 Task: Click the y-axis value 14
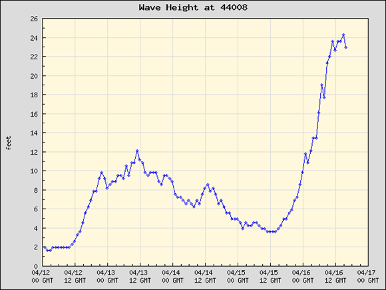(34, 133)
